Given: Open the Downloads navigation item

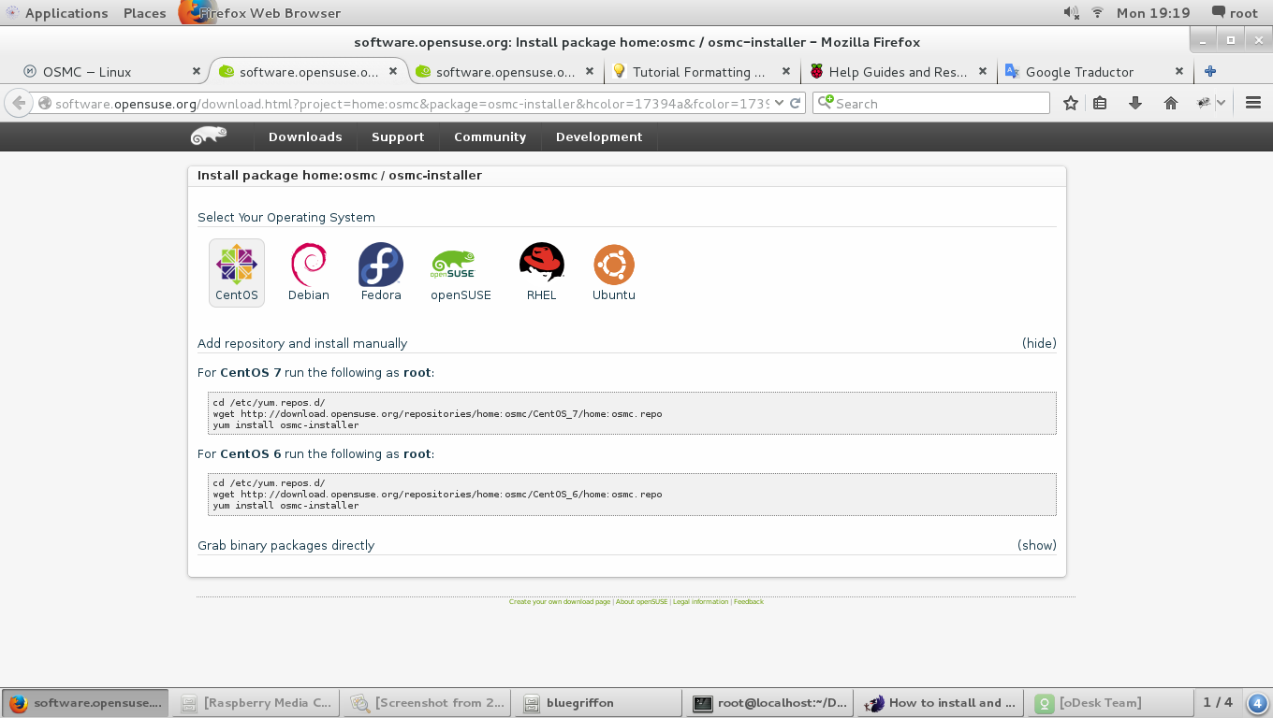Looking at the screenshot, I should 305,136.
